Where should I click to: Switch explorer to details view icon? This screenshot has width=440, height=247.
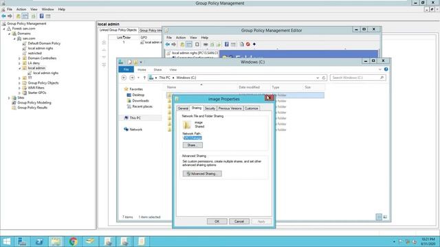(379, 217)
